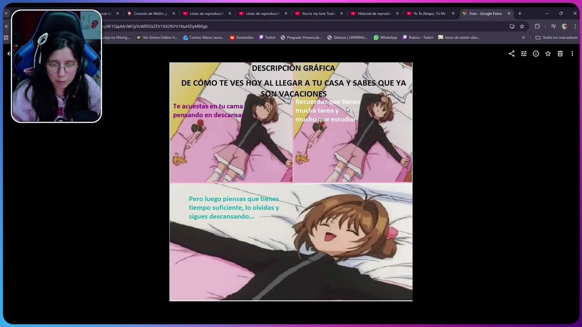582x327 pixels.
Task: Close the Corazón de Melón tab
Action: (x=174, y=14)
